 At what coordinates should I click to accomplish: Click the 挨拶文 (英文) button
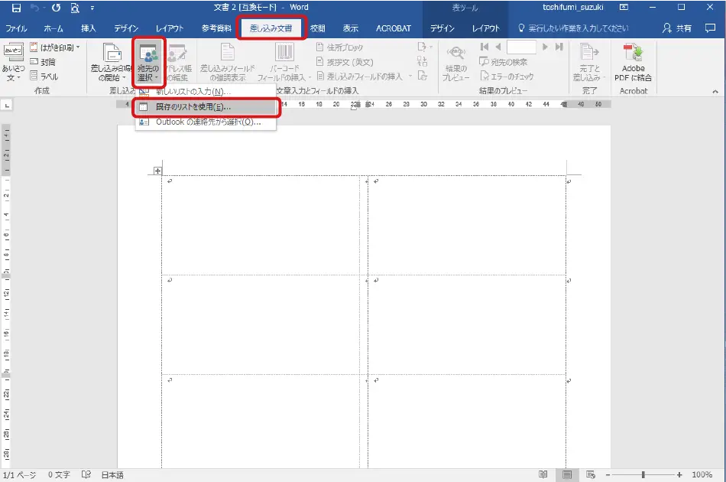[345, 62]
